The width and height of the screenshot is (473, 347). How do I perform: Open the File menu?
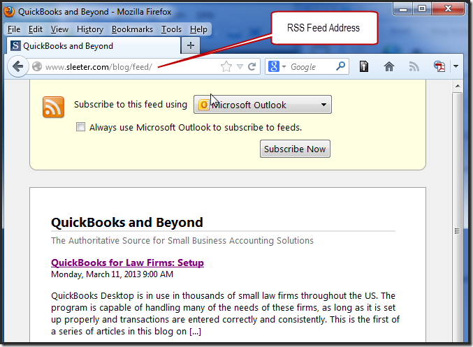click(x=14, y=29)
